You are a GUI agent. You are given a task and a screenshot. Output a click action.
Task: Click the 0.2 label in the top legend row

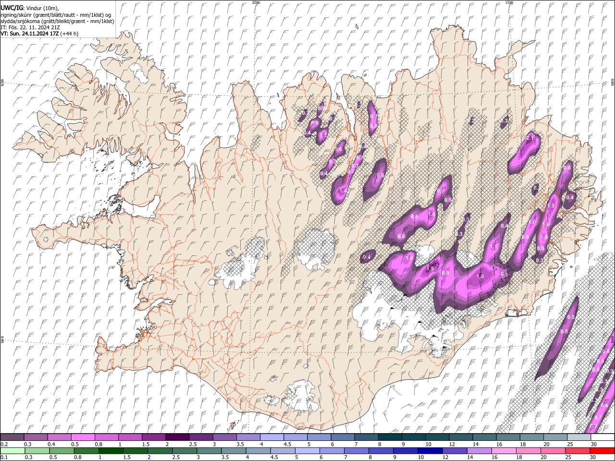click(x=3, y=444)
